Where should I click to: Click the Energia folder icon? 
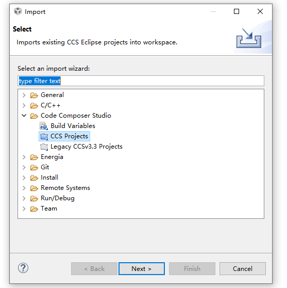point(34,157)
